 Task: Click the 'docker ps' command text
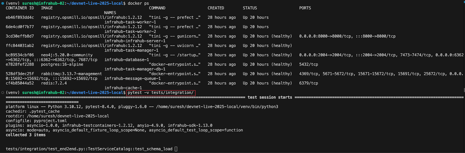pyautogui.click(x=138, y=3)
